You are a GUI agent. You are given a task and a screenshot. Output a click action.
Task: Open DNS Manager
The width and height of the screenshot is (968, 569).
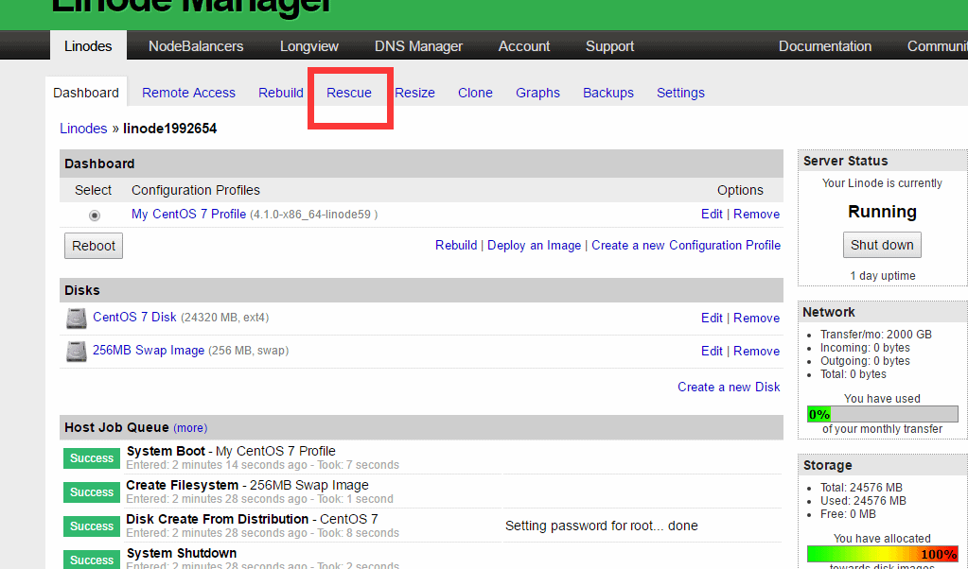[418, 46]
